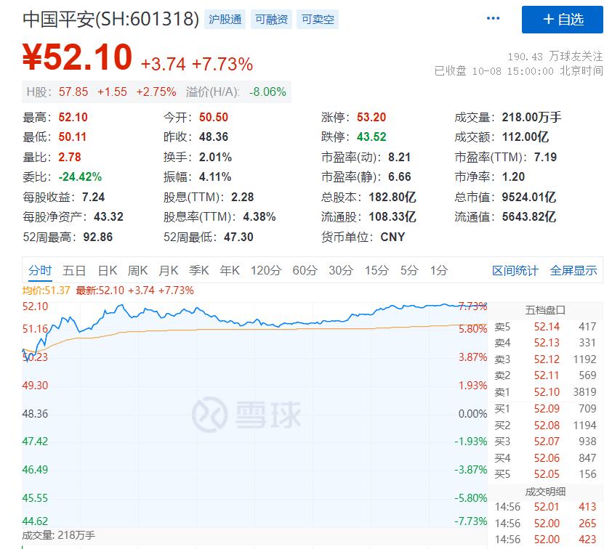Click the 成交量: 218万手 label below chart
Image resolution: width=612 pixels, height=549 pixels.
59,535
